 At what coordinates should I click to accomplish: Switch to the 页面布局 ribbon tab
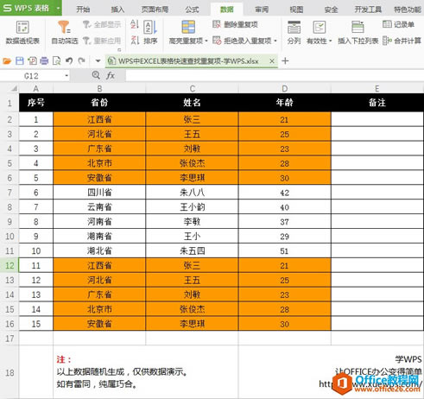155,9
